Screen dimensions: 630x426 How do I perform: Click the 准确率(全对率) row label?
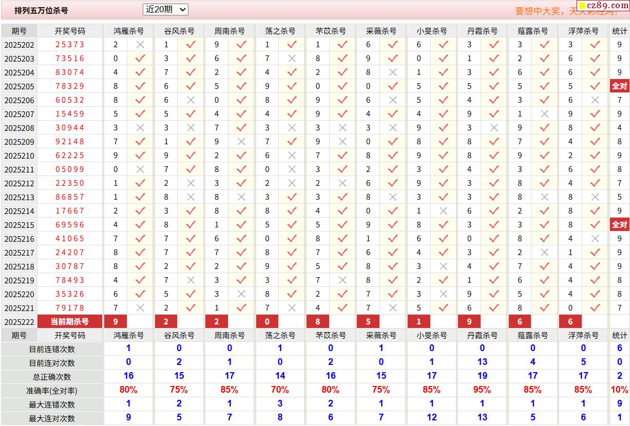pos(51,391)
